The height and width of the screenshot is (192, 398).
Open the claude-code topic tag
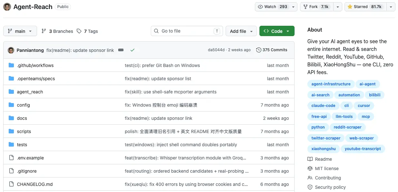click(x=323, y=106)
